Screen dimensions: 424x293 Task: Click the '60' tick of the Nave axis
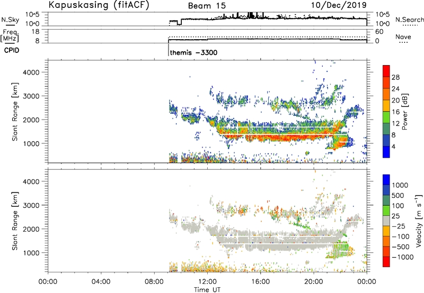point(379,32)
